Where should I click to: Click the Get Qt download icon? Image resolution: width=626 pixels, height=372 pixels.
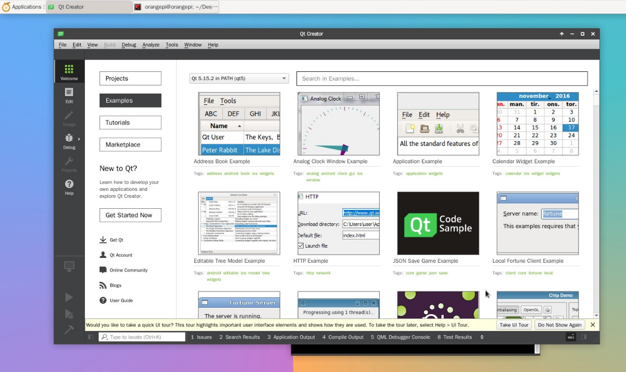click(103, 240)
